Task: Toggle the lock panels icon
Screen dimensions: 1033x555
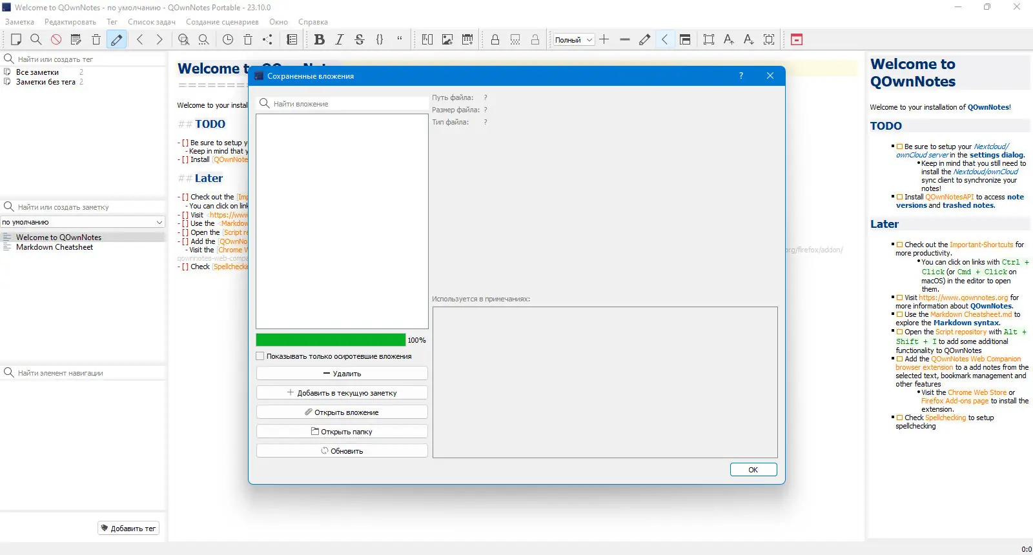Action: tap(495, 39)
